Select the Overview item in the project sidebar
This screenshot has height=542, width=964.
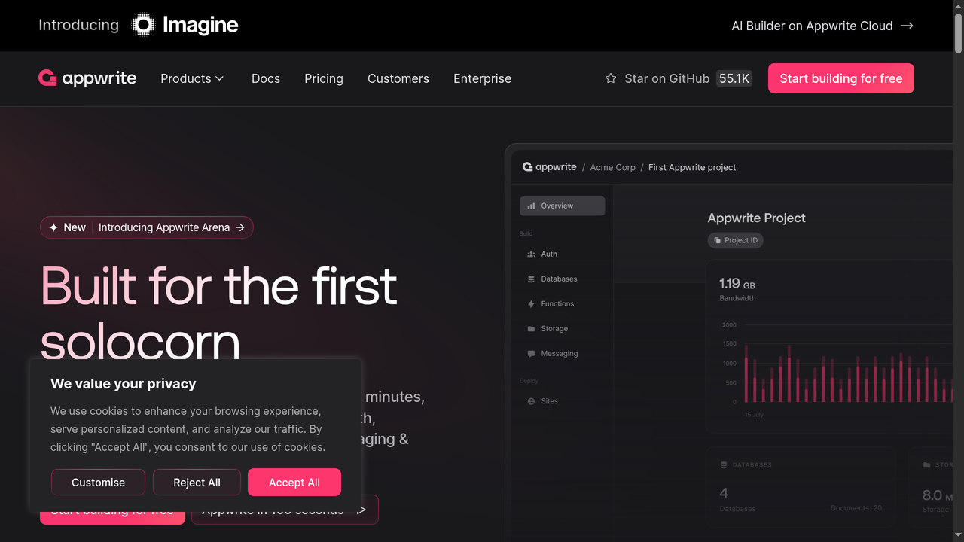click(x=561, y=206)
